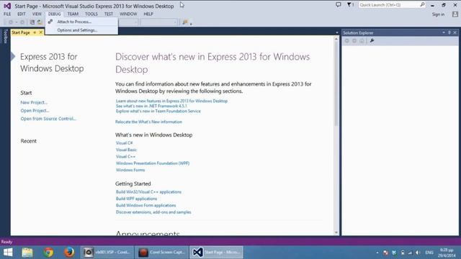Image resolution: width=461 pixels, height=259 pixels.
Task: Choose Options and Settings in Debug menu
Action: coord(81,30)
